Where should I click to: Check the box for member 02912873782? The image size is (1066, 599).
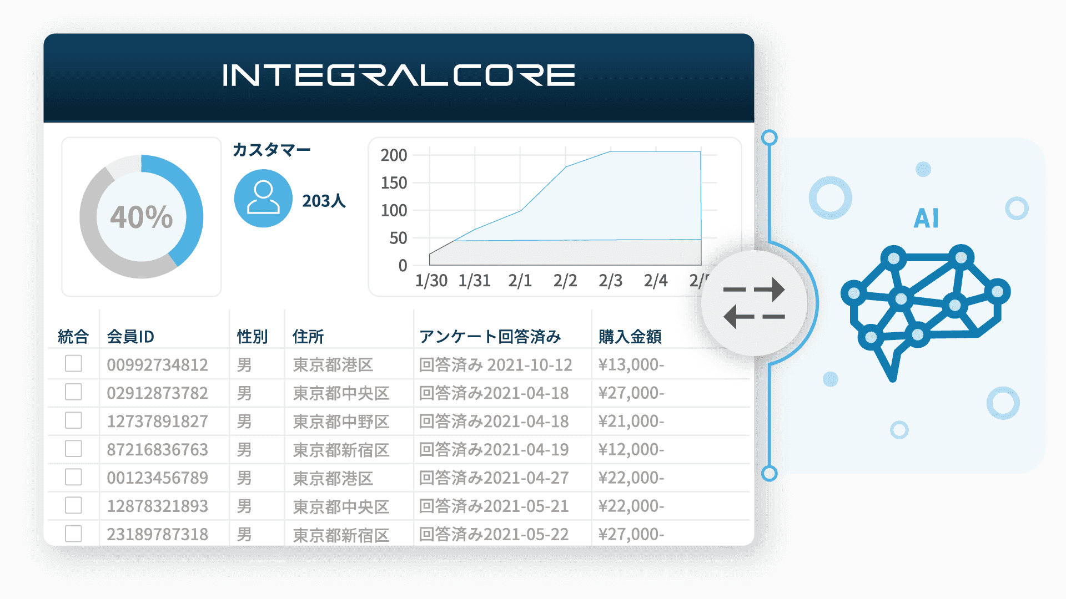tap(73, 392)
